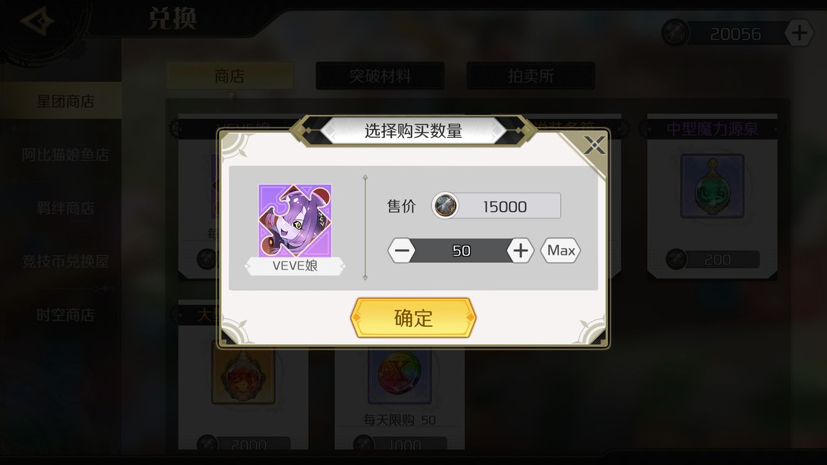Image resolution: width=827 pixels, height=465 pixels.
Task: Switch to the 拍卖所 tab
Action: tap(531, 76)
